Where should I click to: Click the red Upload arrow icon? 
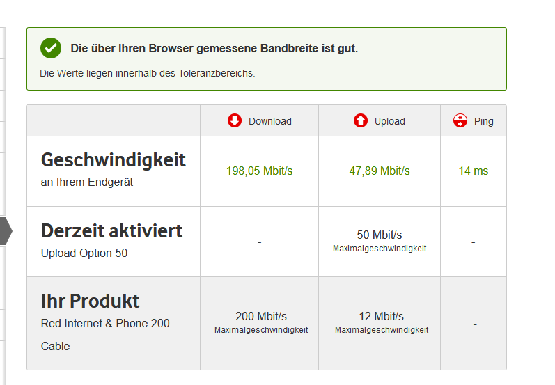360,120
